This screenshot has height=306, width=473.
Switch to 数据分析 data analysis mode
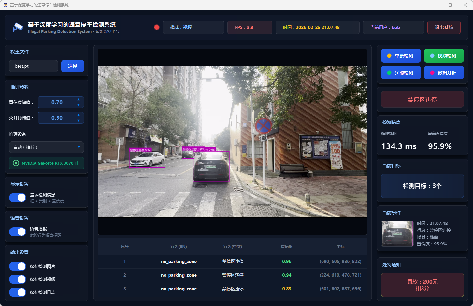pos(444,73)
